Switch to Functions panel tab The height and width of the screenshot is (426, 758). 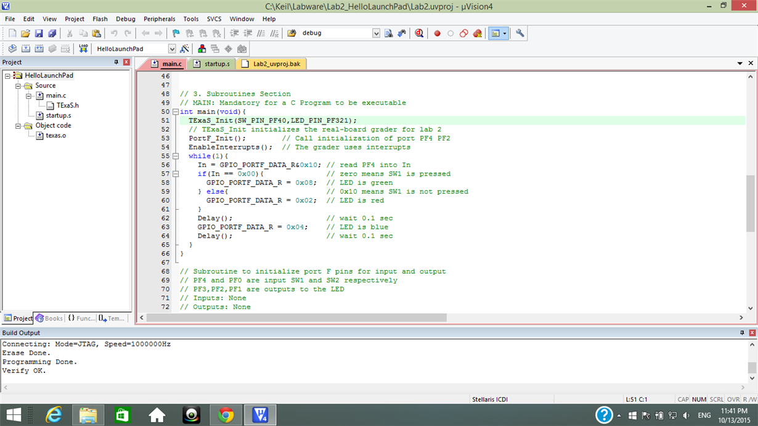pyautogui.click(x=82, y=318)
